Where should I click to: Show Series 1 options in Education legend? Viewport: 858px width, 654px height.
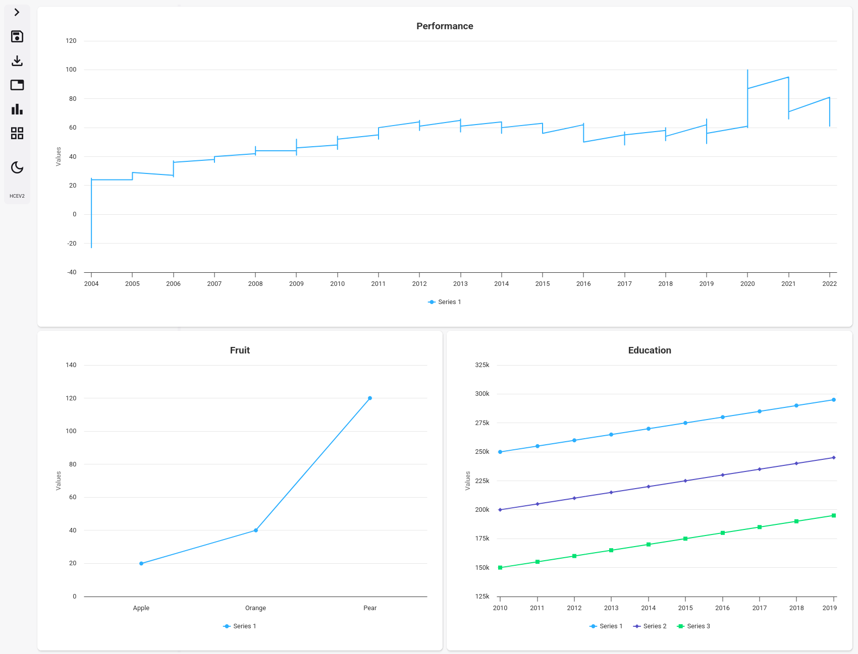click(x=606, y=626)
